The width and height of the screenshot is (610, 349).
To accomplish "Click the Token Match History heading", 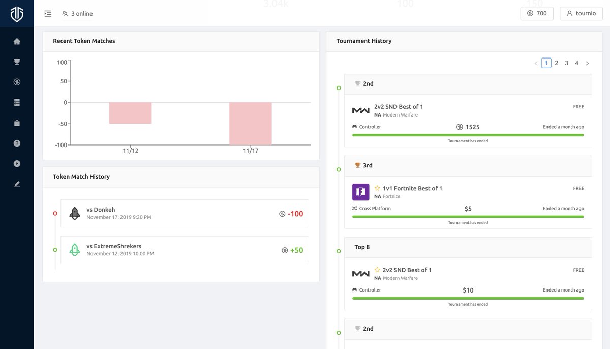I will coord(81,177).
